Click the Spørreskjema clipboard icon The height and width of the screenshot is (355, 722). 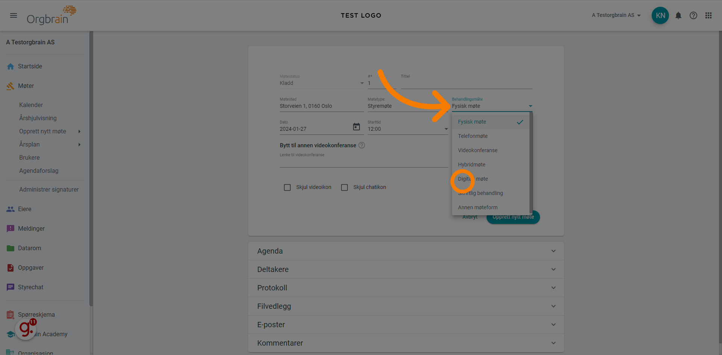point(11,315)
